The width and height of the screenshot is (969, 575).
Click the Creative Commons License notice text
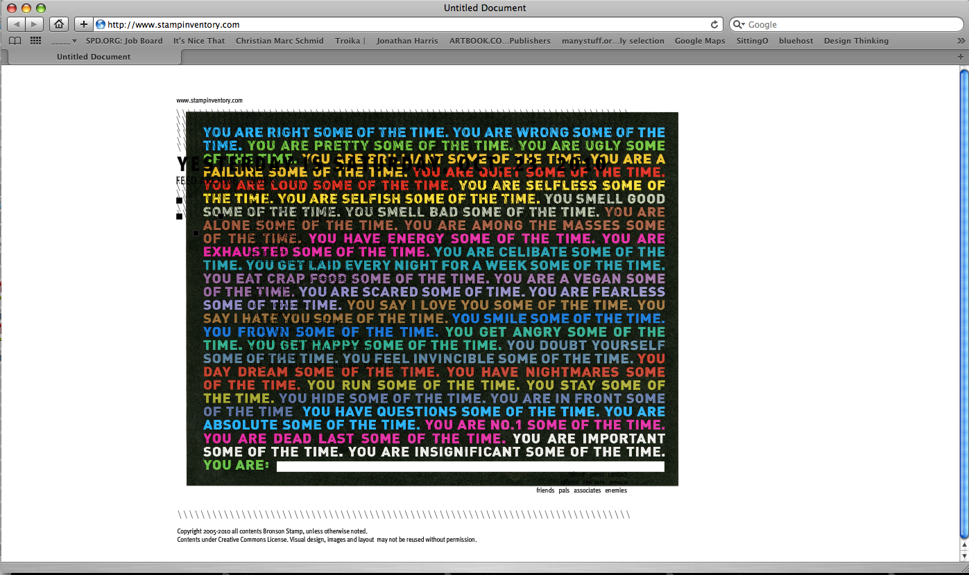pos(327,539)
